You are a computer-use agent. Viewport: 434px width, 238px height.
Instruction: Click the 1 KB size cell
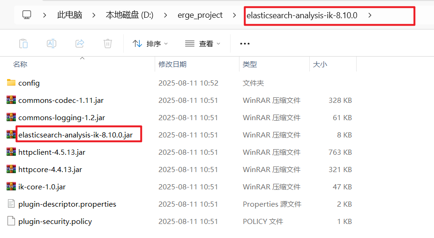tap(344, 222)
